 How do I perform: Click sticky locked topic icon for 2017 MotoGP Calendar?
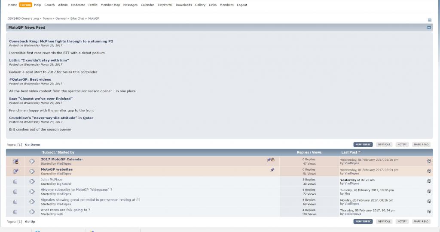coord(15,161)
